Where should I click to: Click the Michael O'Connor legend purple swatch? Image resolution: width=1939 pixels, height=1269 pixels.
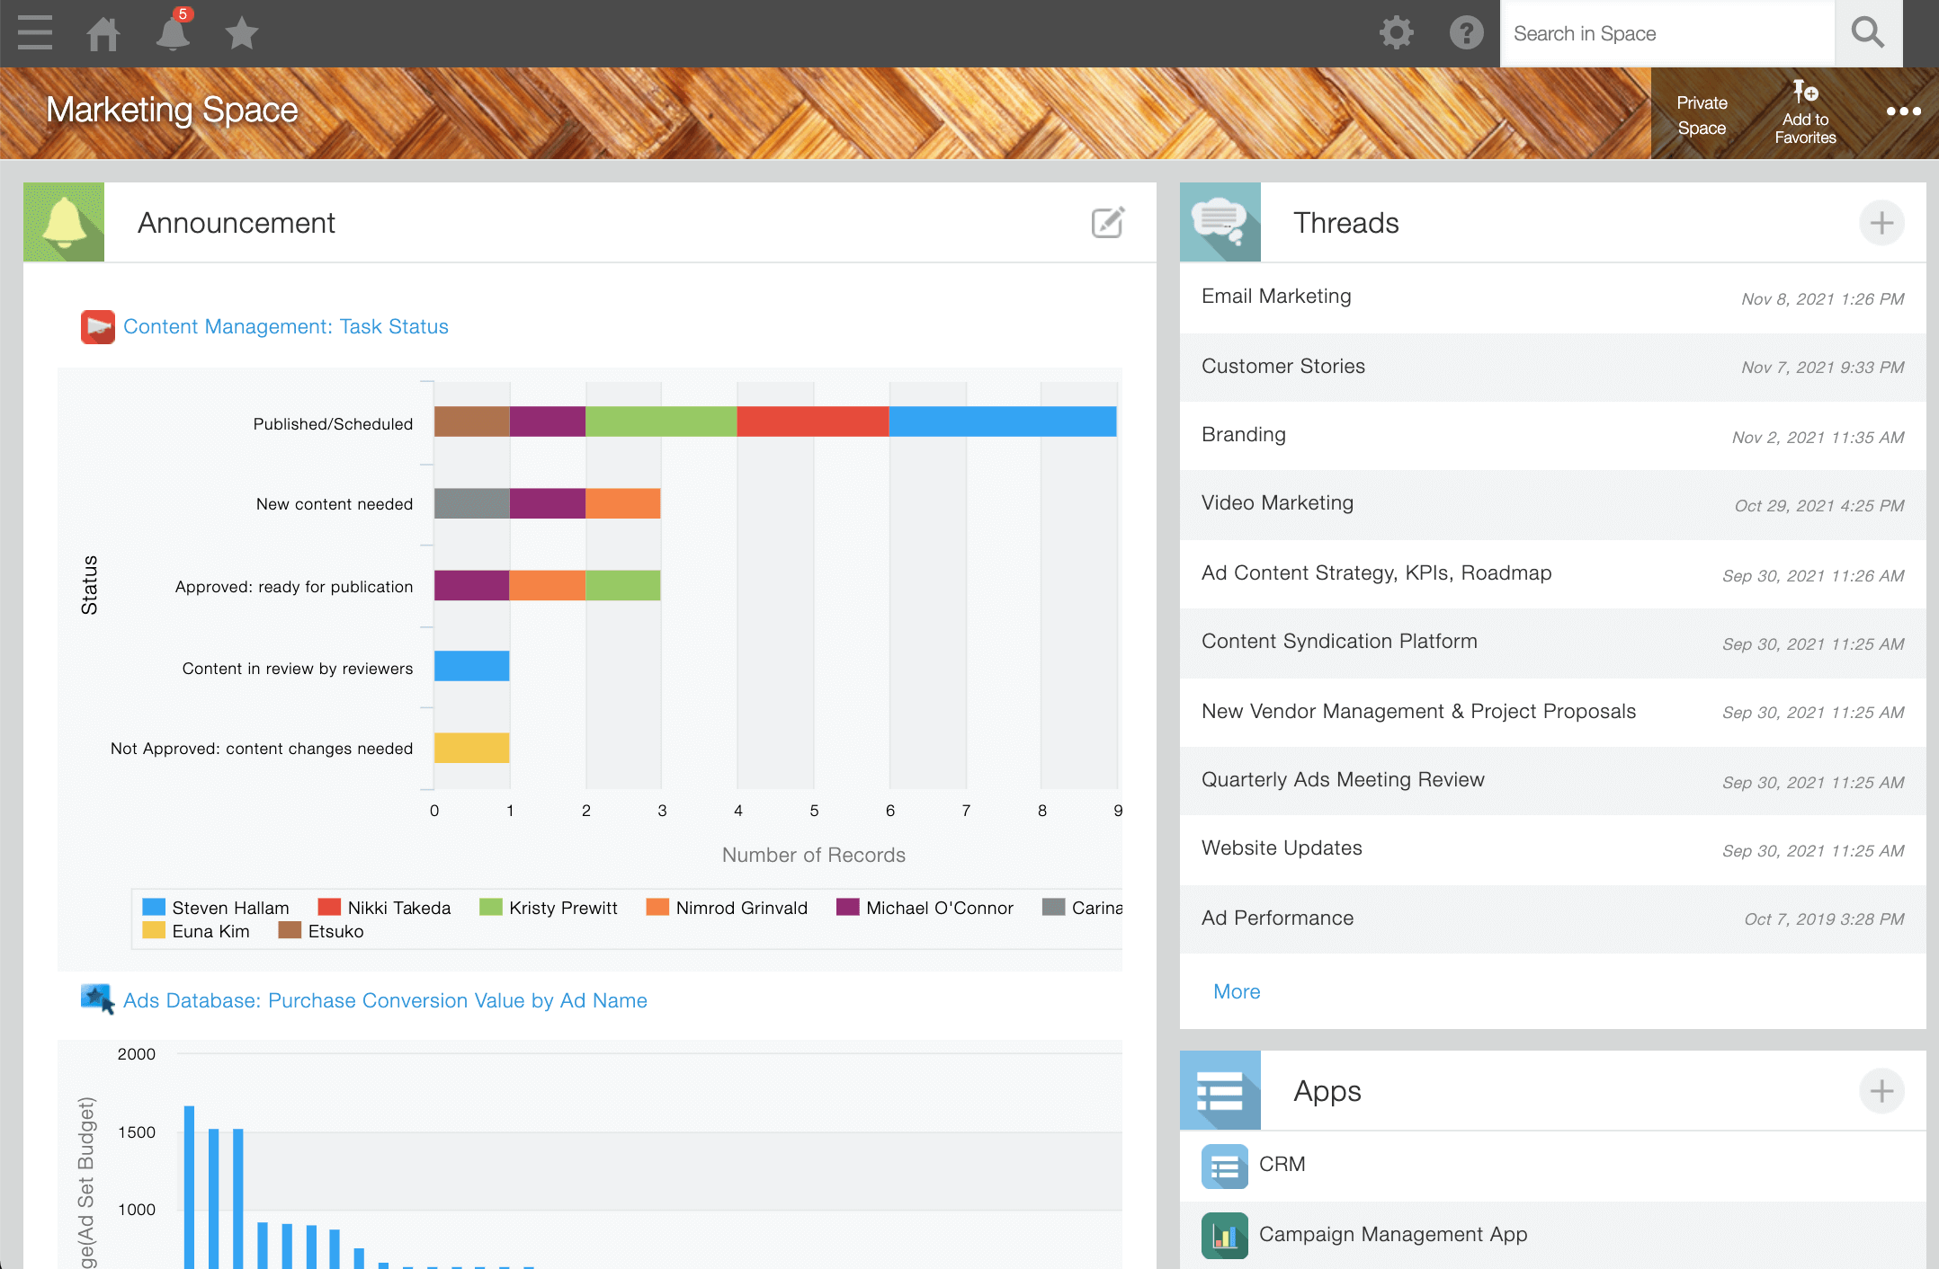pos(847,907)
